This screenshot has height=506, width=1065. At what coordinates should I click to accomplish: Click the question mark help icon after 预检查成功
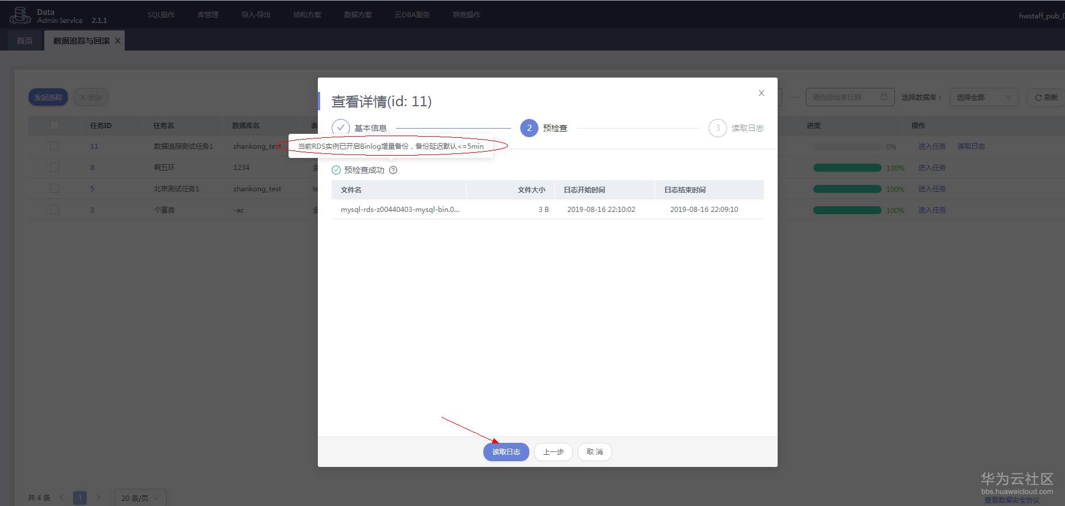pos(393,170)
